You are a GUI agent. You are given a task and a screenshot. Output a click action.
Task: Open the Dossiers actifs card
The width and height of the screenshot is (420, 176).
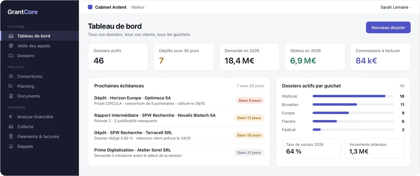[x=118, y=57]
